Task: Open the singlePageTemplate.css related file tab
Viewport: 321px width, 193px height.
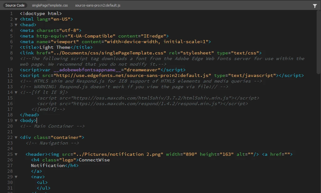Action: point(50,5)
